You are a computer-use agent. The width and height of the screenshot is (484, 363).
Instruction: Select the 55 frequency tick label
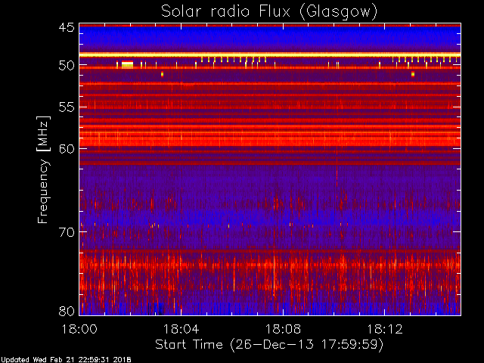click(67, 107)
